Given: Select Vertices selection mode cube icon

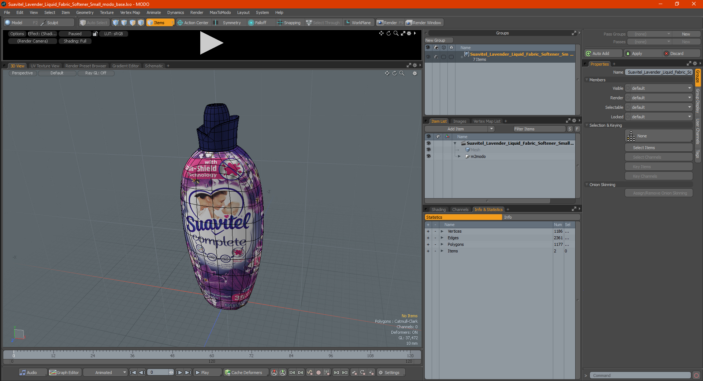Looking at the screenshot, I should pyautogui.click(x=116, y=23).
